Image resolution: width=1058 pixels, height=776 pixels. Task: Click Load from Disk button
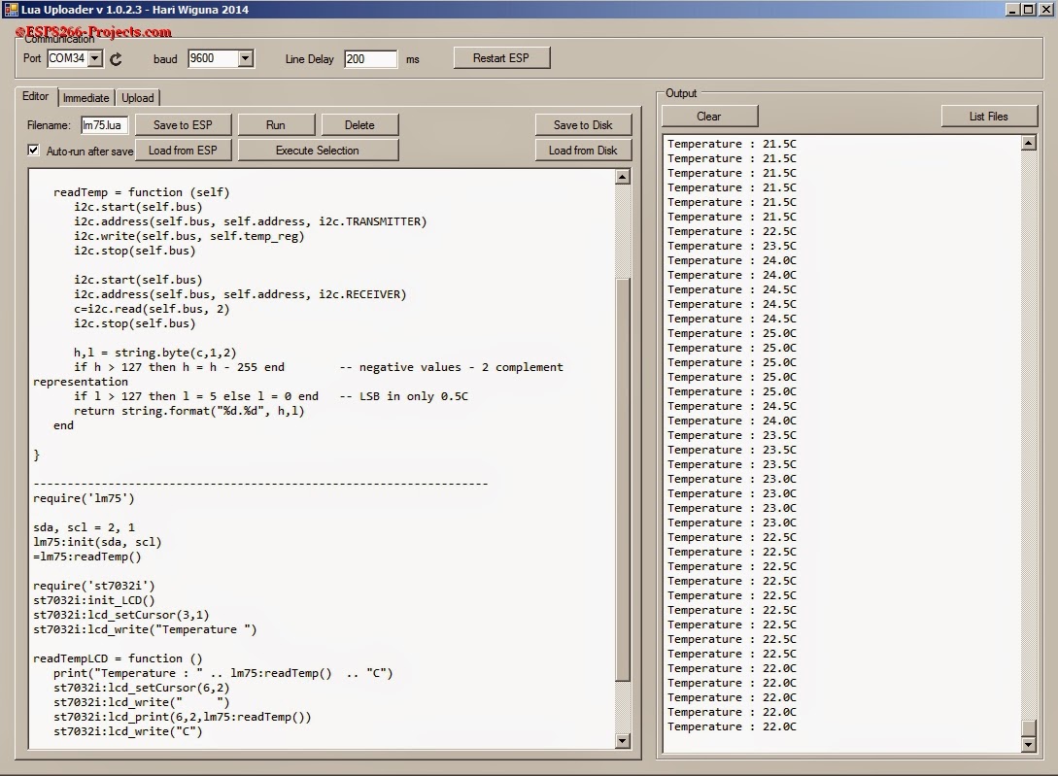[x=583, y=151]
